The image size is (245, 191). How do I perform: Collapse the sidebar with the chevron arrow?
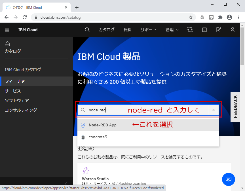click(66, 184)
